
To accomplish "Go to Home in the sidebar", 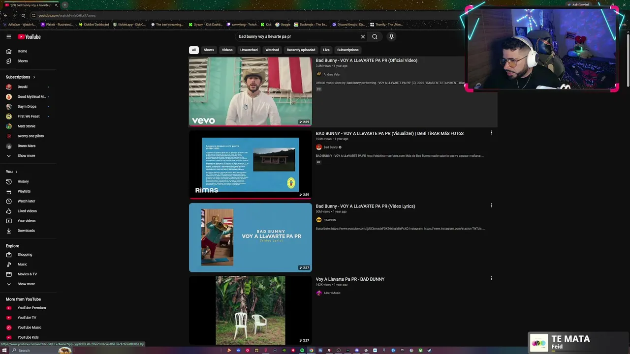I will click(28, 51).
